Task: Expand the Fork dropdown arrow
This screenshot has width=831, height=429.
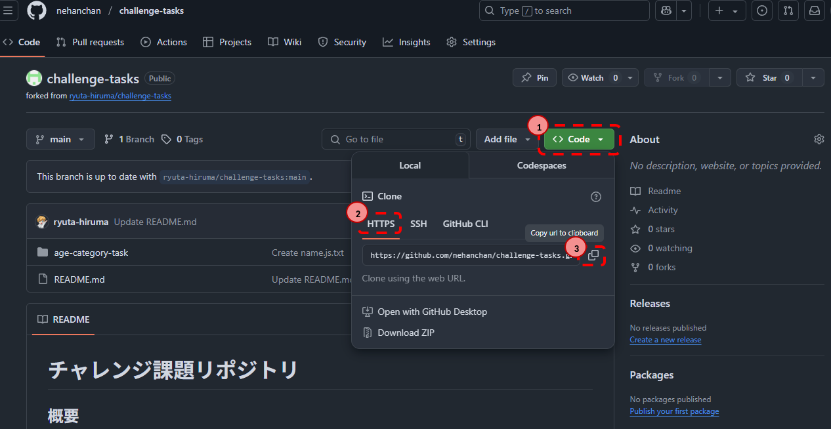Action: coord(720,77)
